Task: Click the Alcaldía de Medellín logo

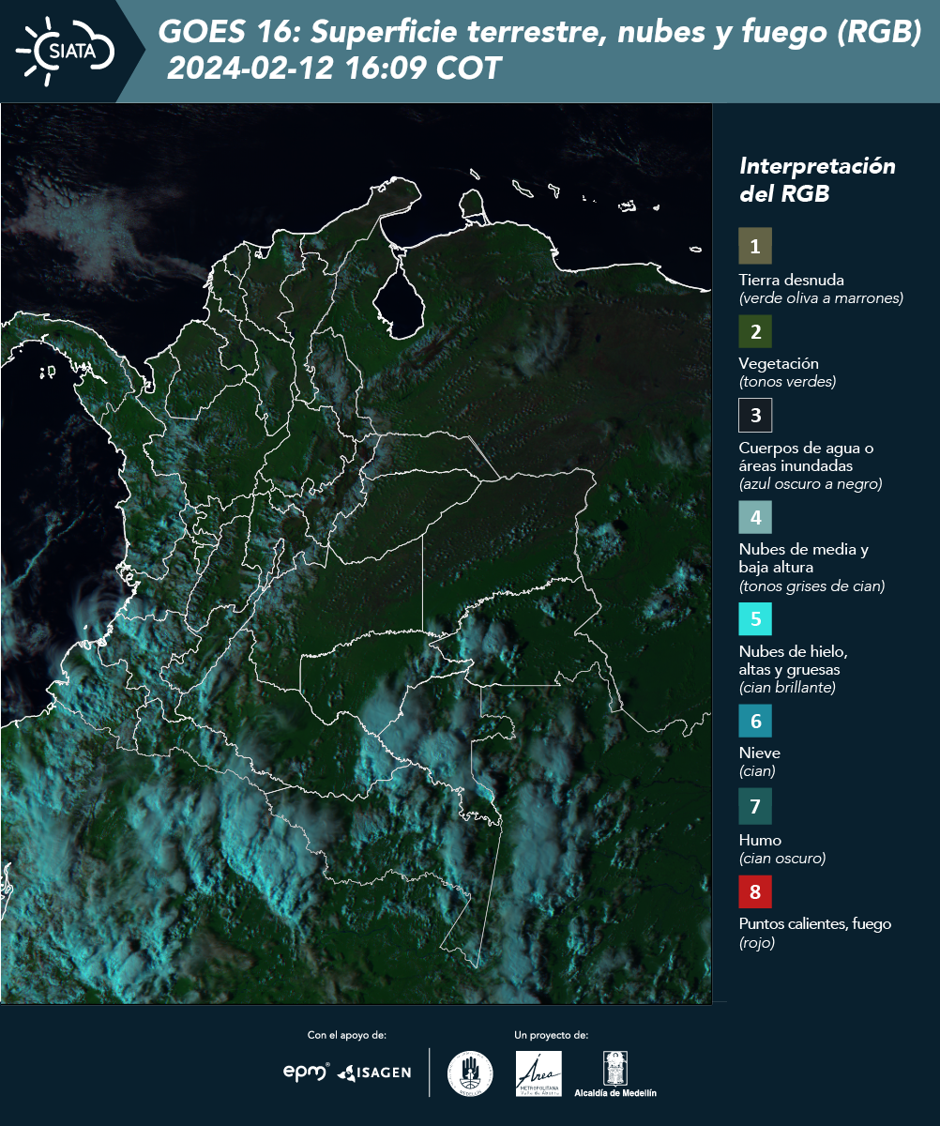Action: coord(615,1073)
